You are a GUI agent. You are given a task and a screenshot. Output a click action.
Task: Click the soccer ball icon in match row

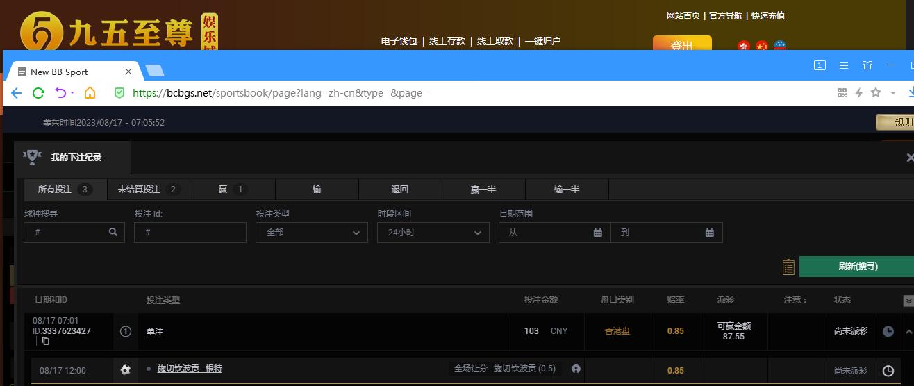[125, 370]
